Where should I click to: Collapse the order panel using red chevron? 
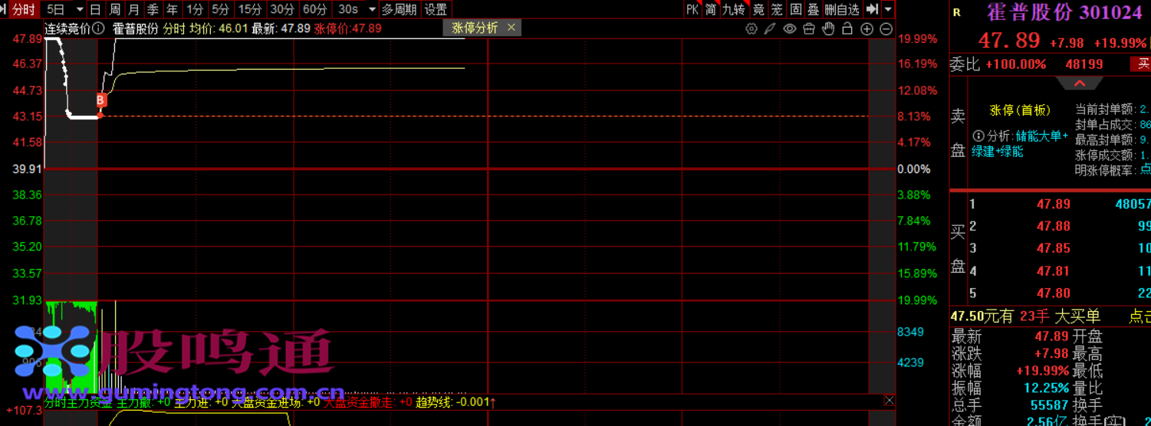(1080, 83)
